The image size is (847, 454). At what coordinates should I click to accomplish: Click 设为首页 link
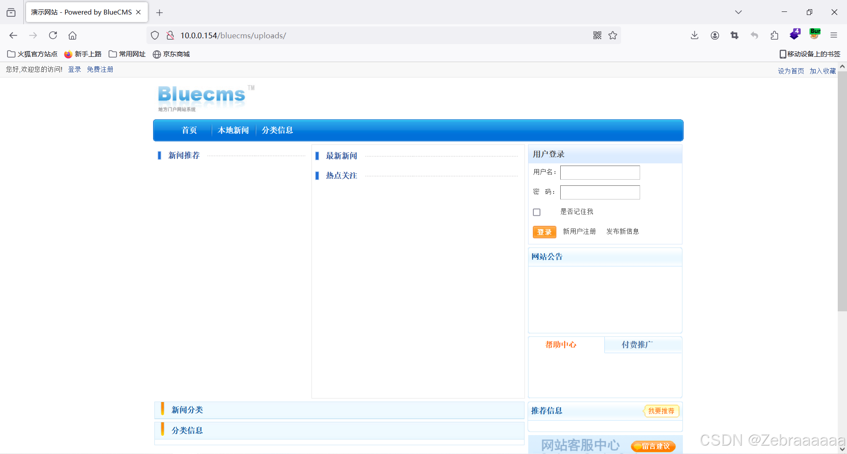click(x=791, y=71)
